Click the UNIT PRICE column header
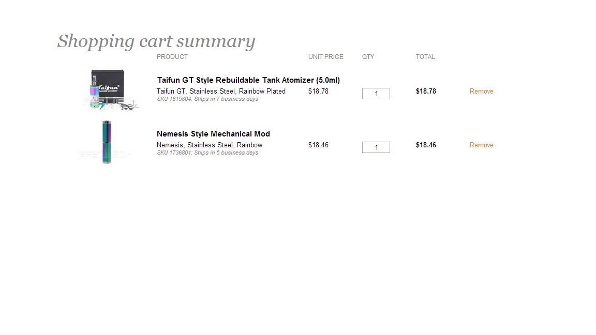 326,57
